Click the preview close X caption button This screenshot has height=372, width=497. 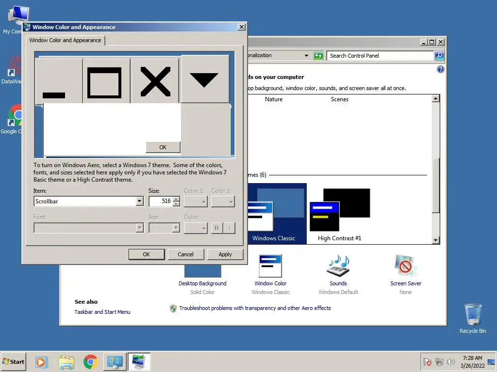click(155, 81)
